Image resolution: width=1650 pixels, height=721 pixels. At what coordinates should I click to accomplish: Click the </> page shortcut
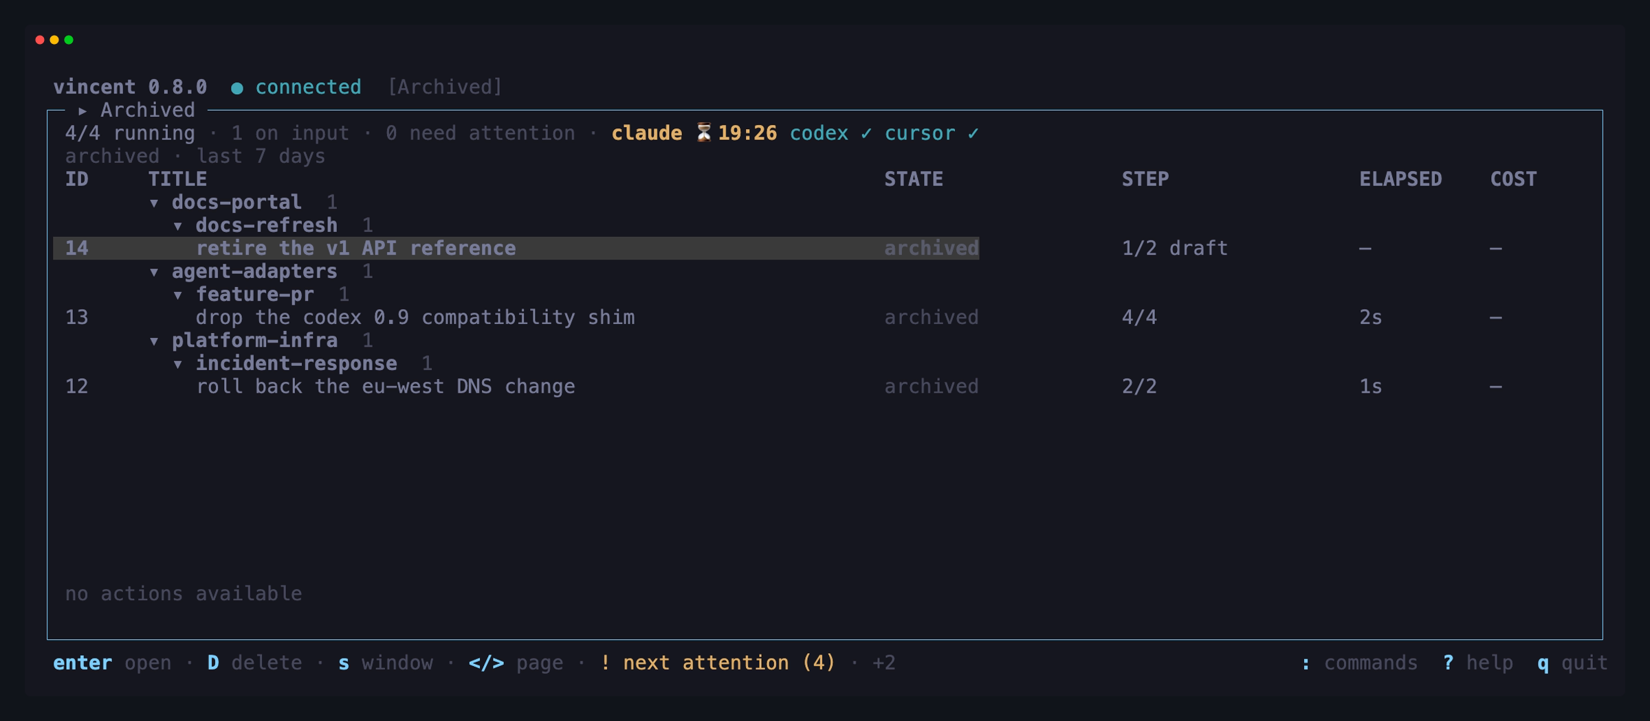click(516, 663)
